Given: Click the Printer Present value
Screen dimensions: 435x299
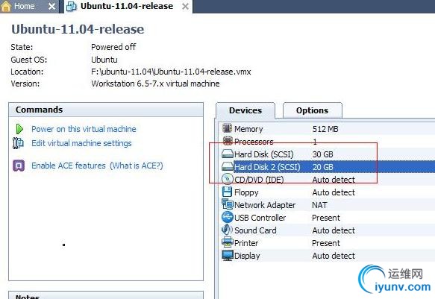Looking at the screenshot, I should click(326, 243).
